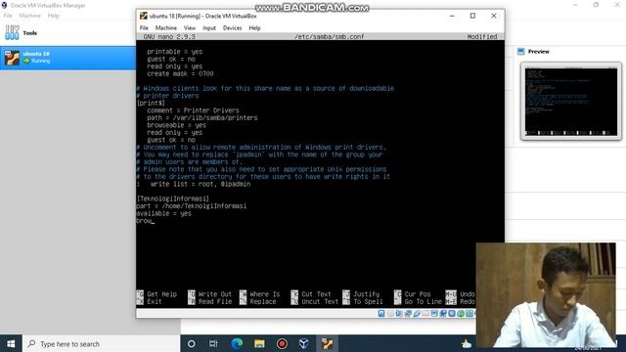Open VirtualBox Manager taskbar icon
This screenshot has width=626, height=352.
point(304,343)
